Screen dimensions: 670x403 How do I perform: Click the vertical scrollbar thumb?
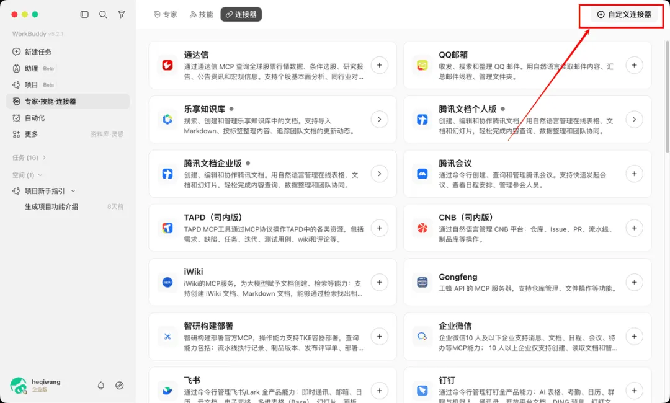coord(667,96)
